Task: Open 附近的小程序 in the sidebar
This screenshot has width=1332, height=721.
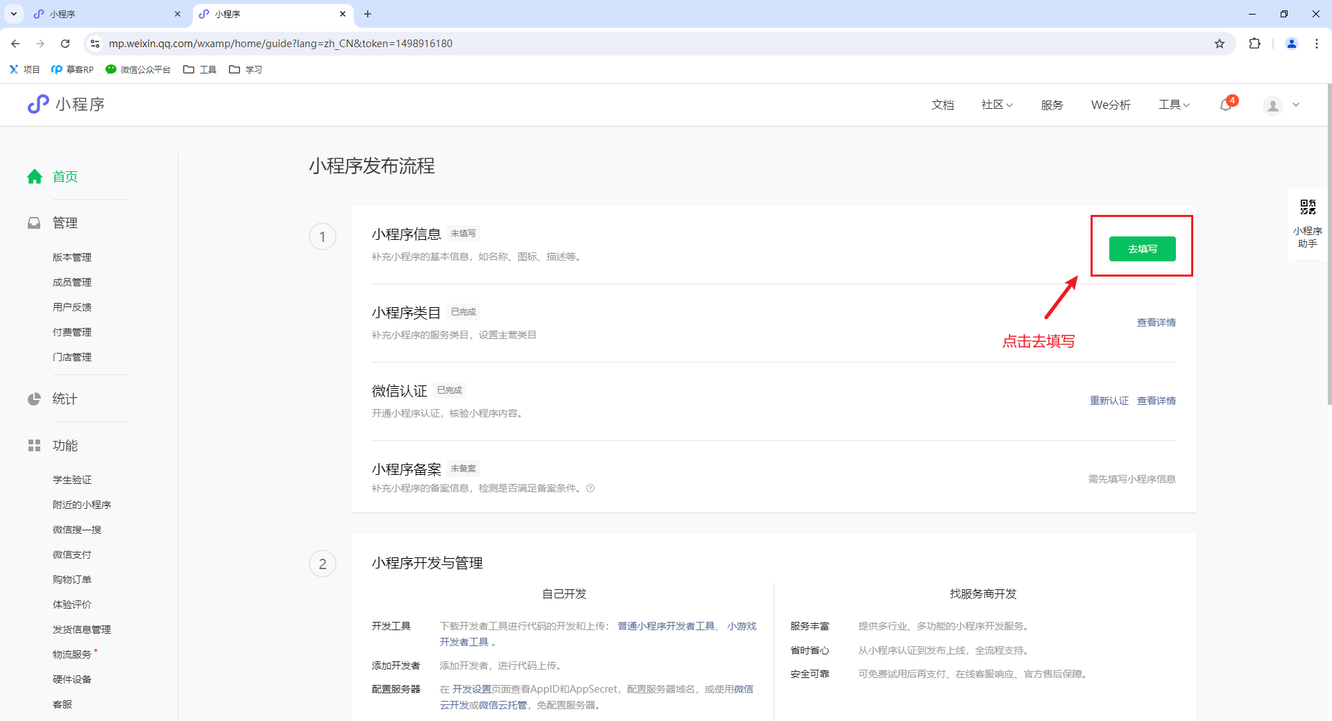Action: coord(82,505)
